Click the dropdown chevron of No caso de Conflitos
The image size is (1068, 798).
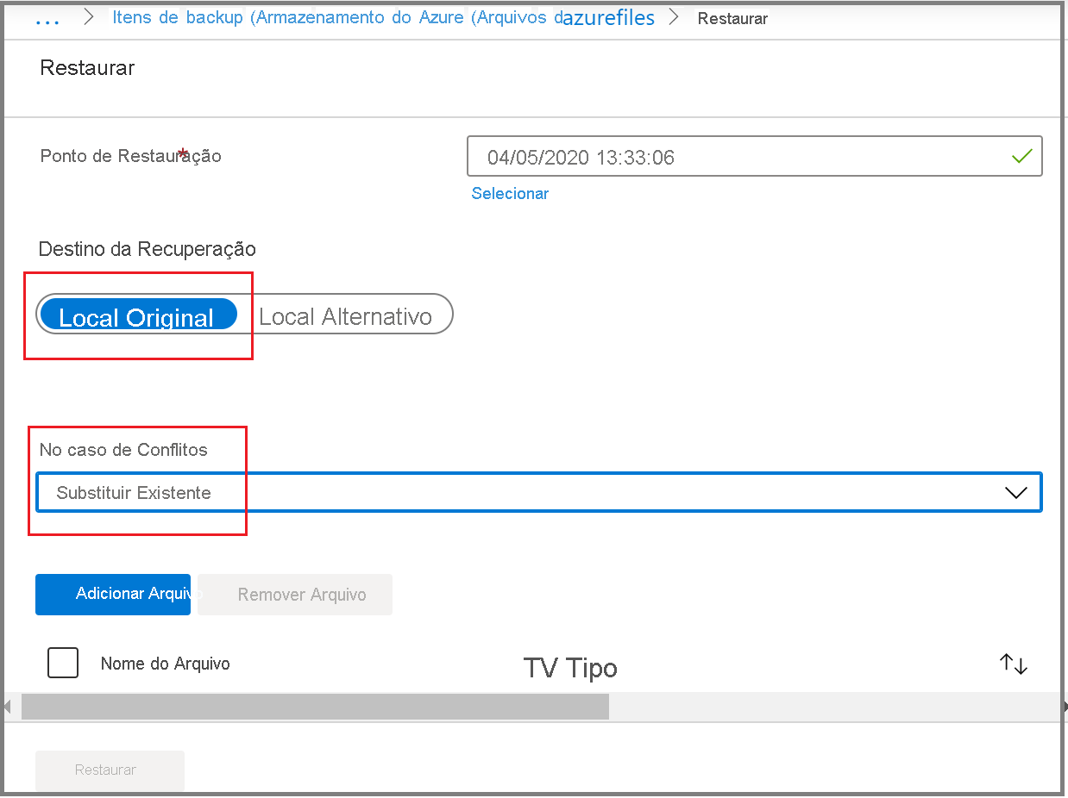coord(1016,493)
